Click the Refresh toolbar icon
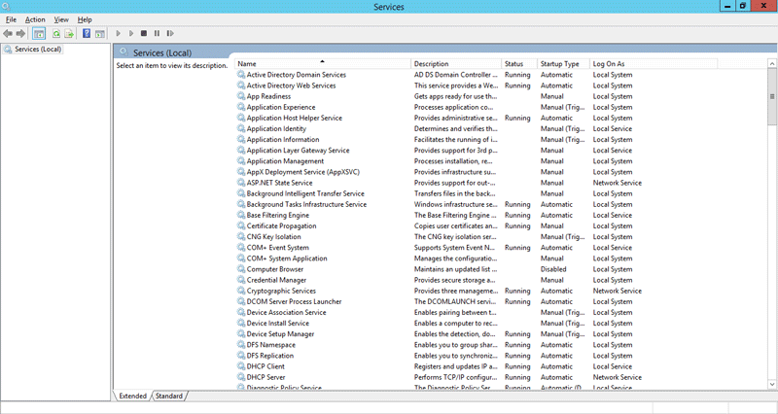The height and width of the screenshot is (414, 778). [x=56, y=34]
